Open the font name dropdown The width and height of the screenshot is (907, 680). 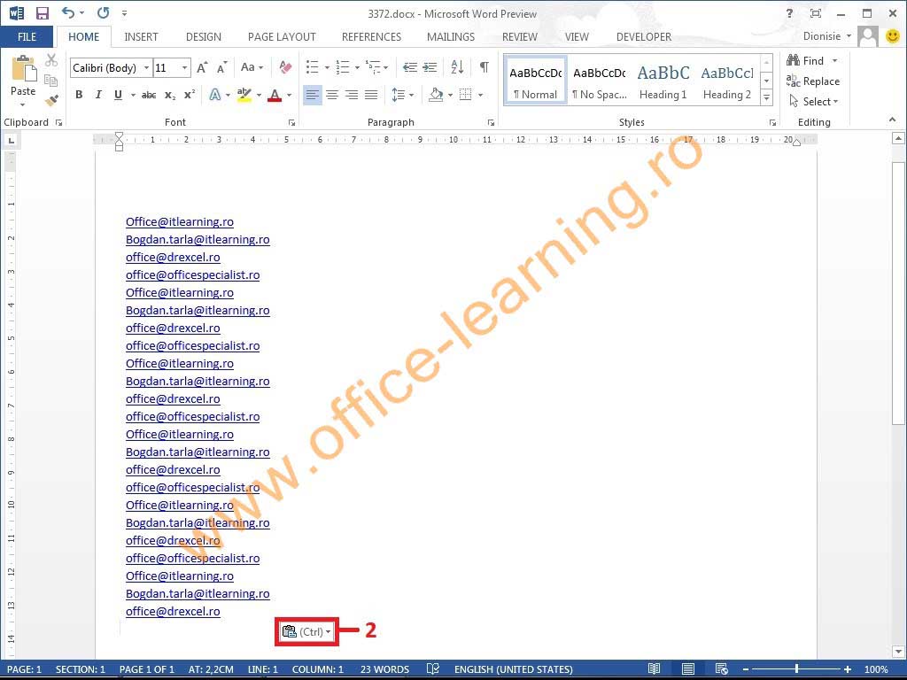[146, 67]
